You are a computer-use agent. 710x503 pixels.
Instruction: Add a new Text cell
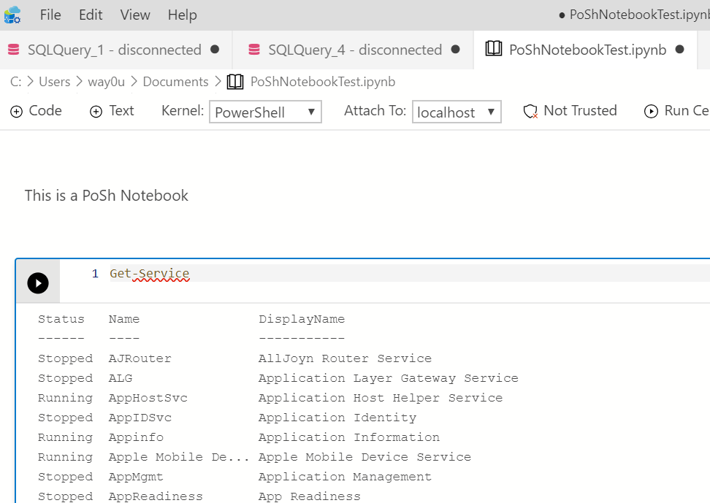pyautogui.click(x=112, y=111)
